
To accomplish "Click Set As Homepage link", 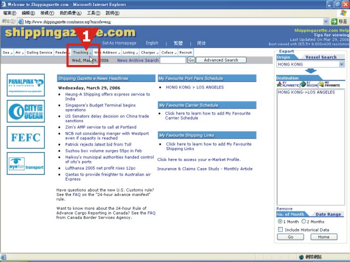I will click(119, 43).
